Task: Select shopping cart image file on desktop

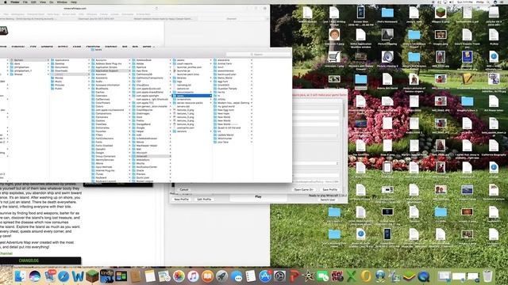Action: click(334, 57)
